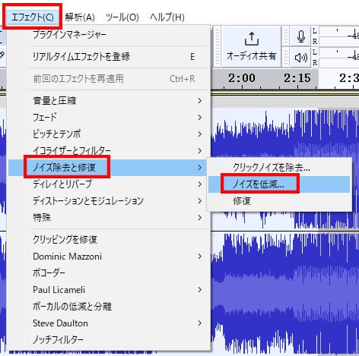Click the 2:00 mark on timeline ruler
This screenshot has width=359, height=356.
click(x=242, y=78)
